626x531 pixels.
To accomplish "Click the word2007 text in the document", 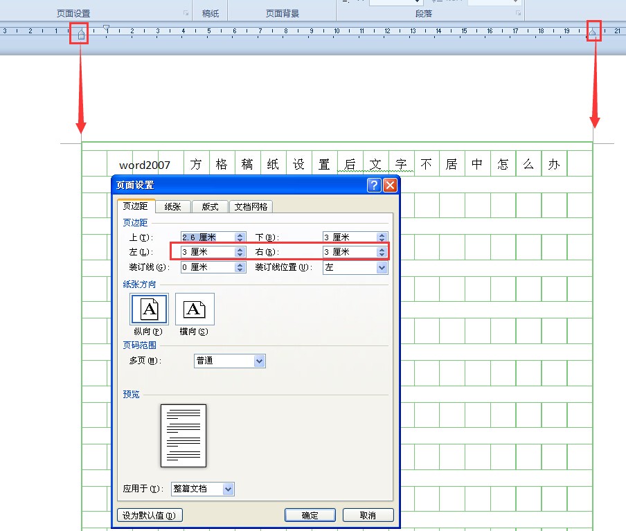I will [x=145, y=165].
